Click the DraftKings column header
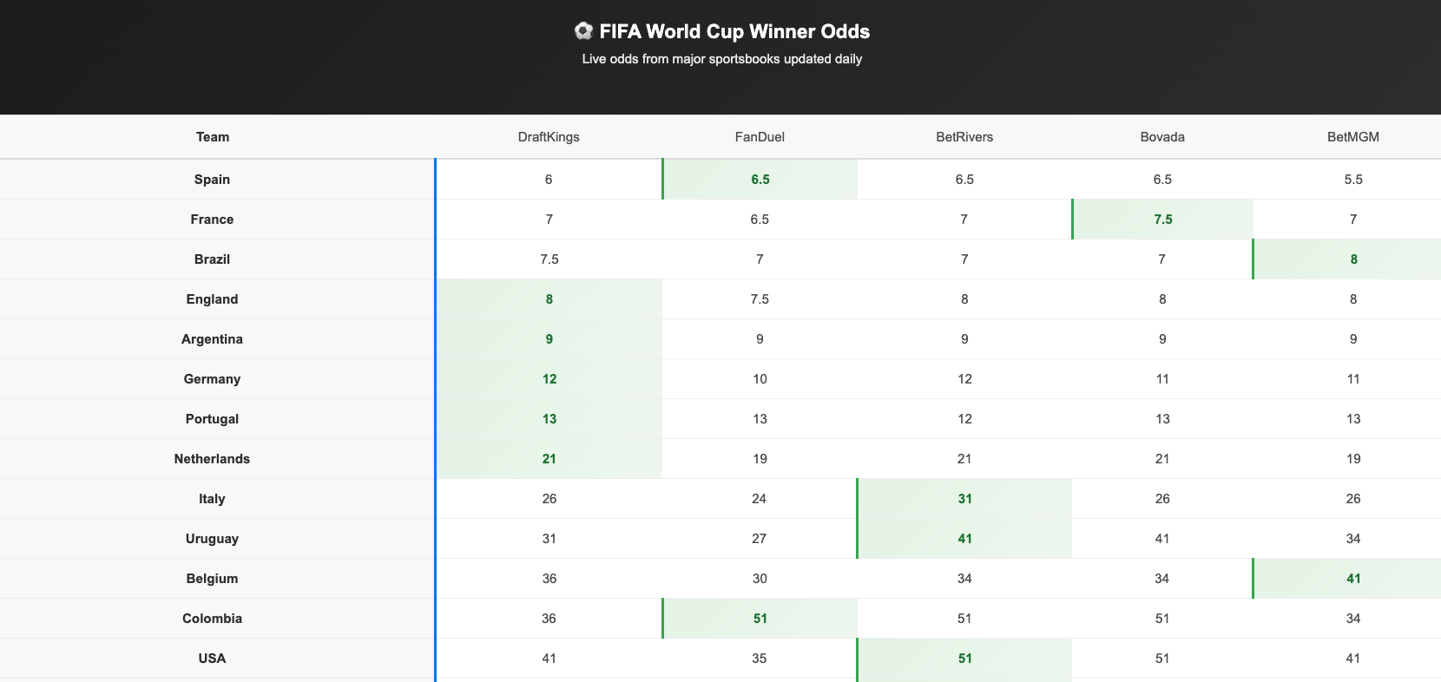Image resolution: width=1441 pixels, height=682 pixels. pos(549,137)
